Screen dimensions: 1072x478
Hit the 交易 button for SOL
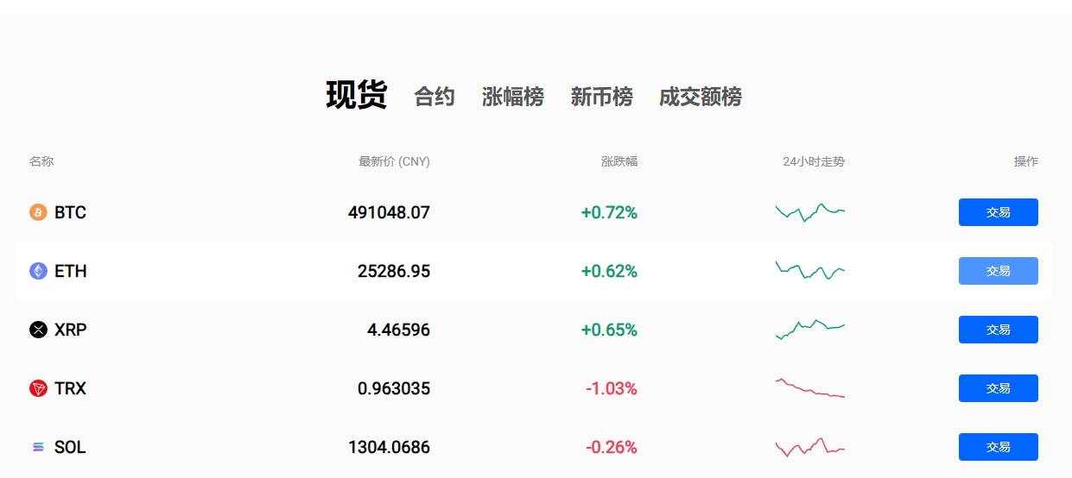pyautogui.click(x=998, y=447)
